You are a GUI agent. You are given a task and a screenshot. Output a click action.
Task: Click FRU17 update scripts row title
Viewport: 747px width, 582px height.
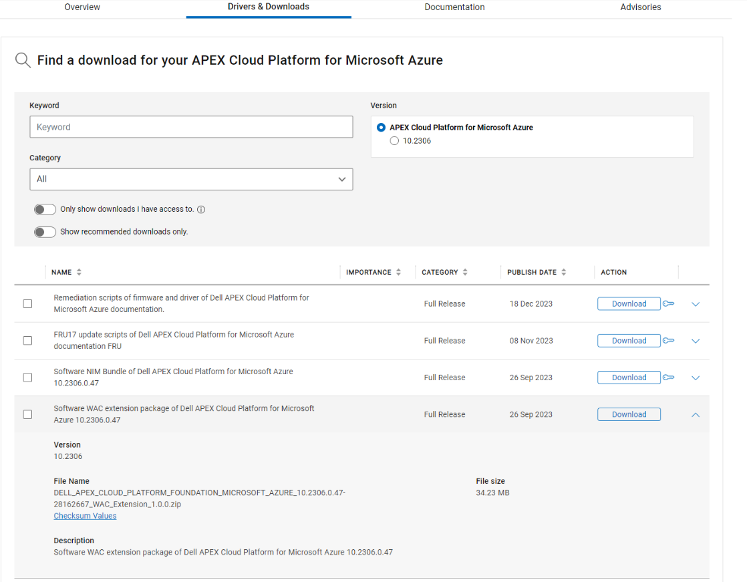coord(174,340)
